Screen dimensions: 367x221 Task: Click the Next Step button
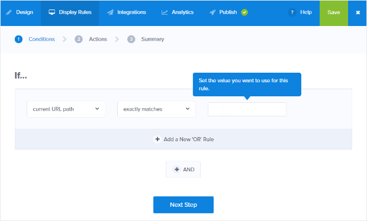183,204
